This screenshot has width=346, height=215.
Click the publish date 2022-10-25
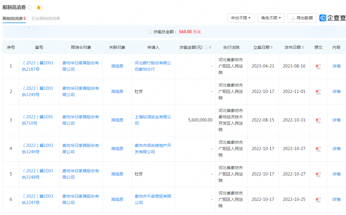(294, 199)
